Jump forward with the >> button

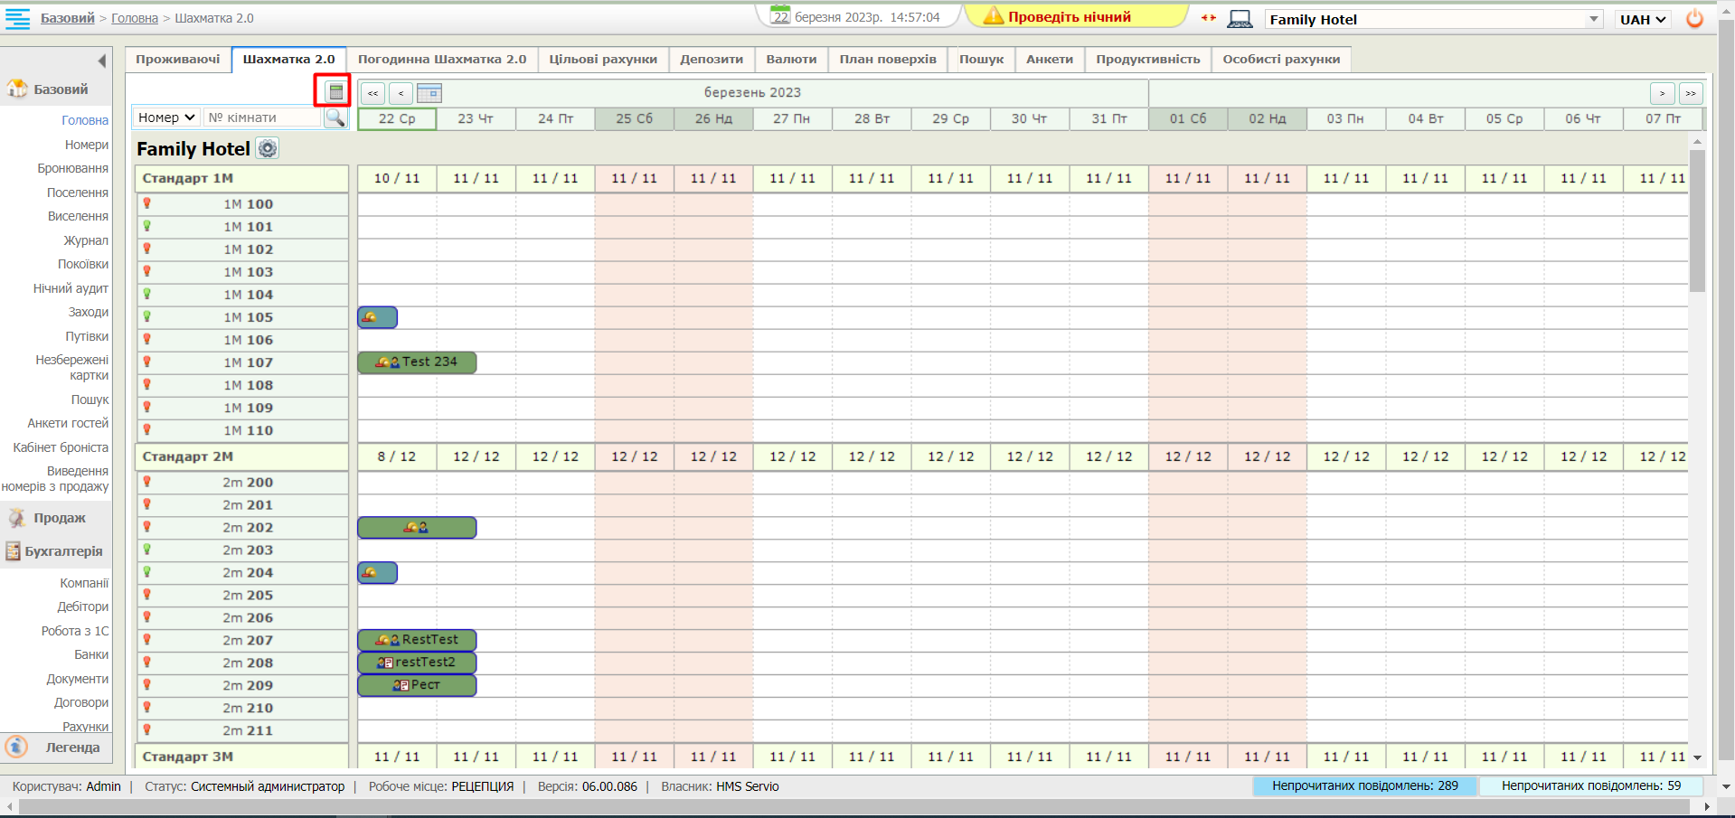pos(1690,93)
